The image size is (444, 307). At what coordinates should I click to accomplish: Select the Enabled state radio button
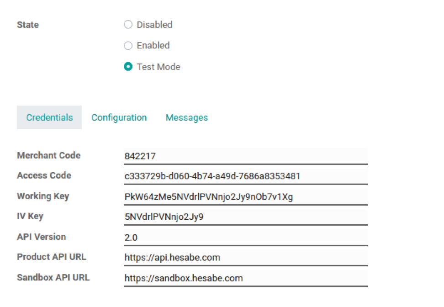(128, 46)
